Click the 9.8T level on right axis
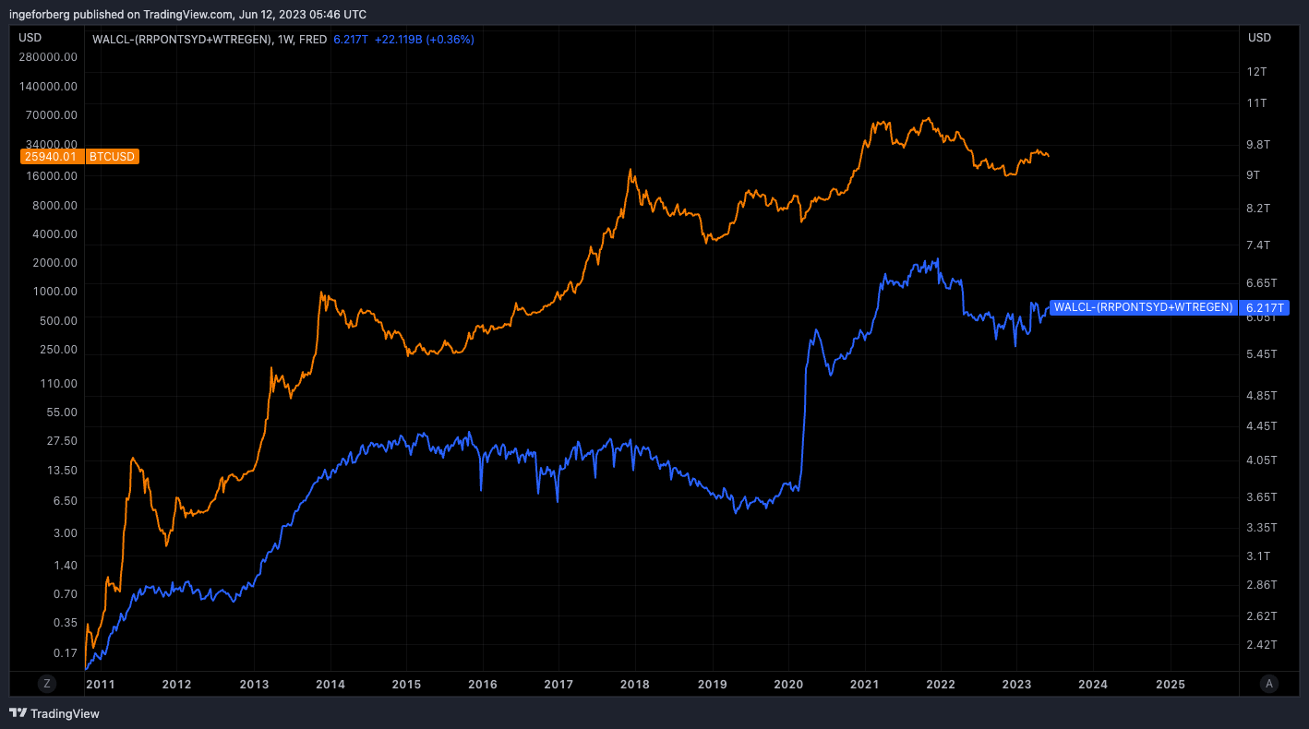 tap(1259, 145)
